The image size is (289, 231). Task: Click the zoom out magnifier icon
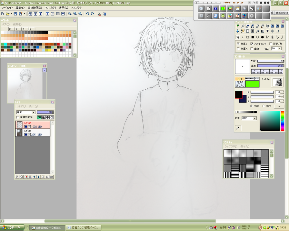[x=80, y=14]
